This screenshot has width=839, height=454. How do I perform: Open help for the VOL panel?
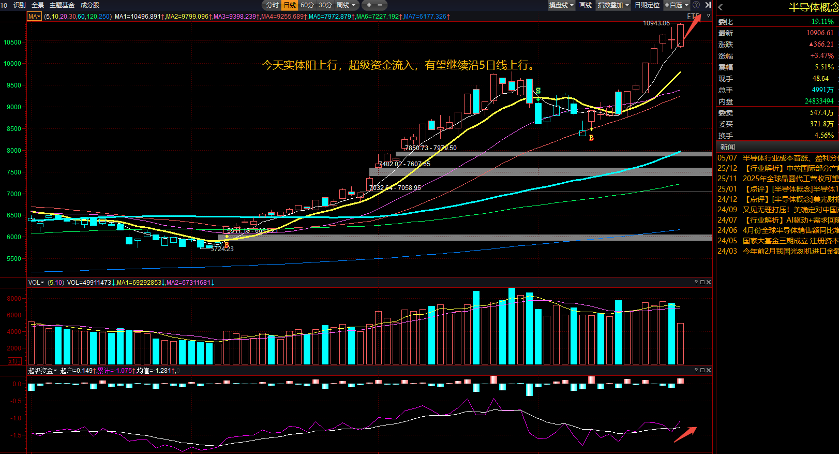[696, 282]
